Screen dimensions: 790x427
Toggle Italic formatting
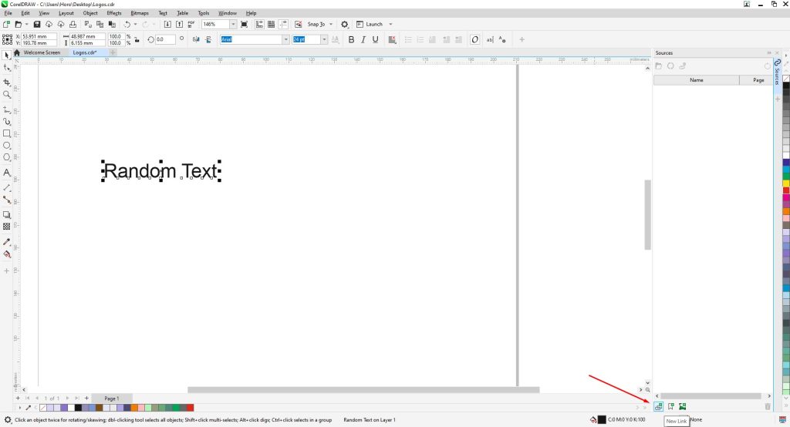pos(363,39)
